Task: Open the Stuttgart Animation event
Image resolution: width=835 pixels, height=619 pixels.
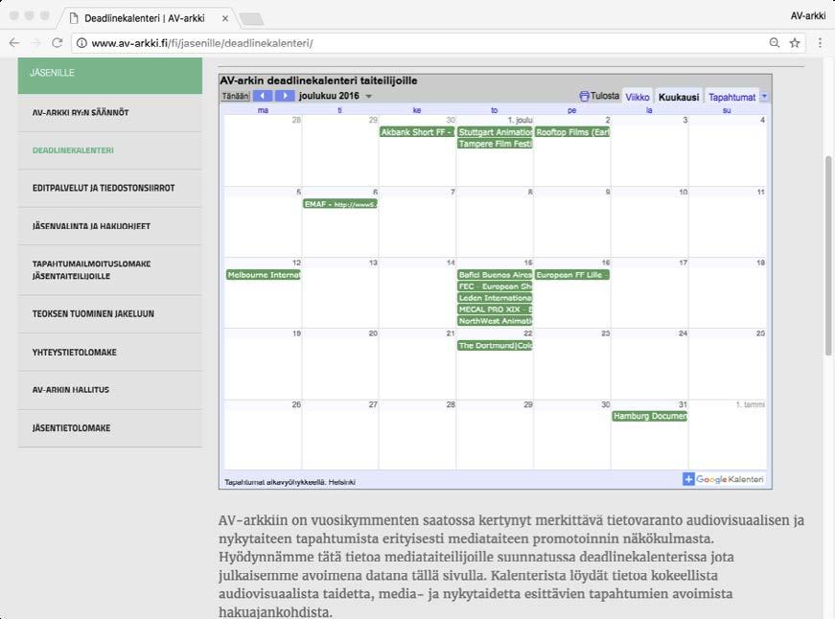Action: [x=496, y=132]
